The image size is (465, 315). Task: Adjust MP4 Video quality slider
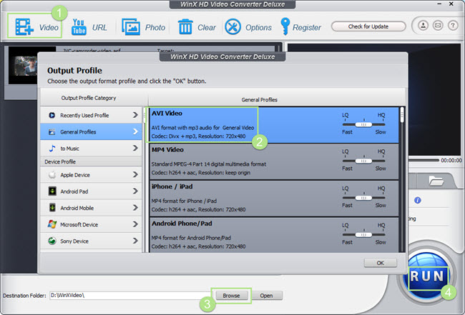click(x=363, y=161)
